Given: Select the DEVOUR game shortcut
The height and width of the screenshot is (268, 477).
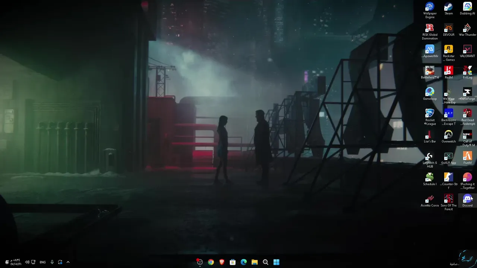Looking at the screenshot, I should tap(449, 30).
